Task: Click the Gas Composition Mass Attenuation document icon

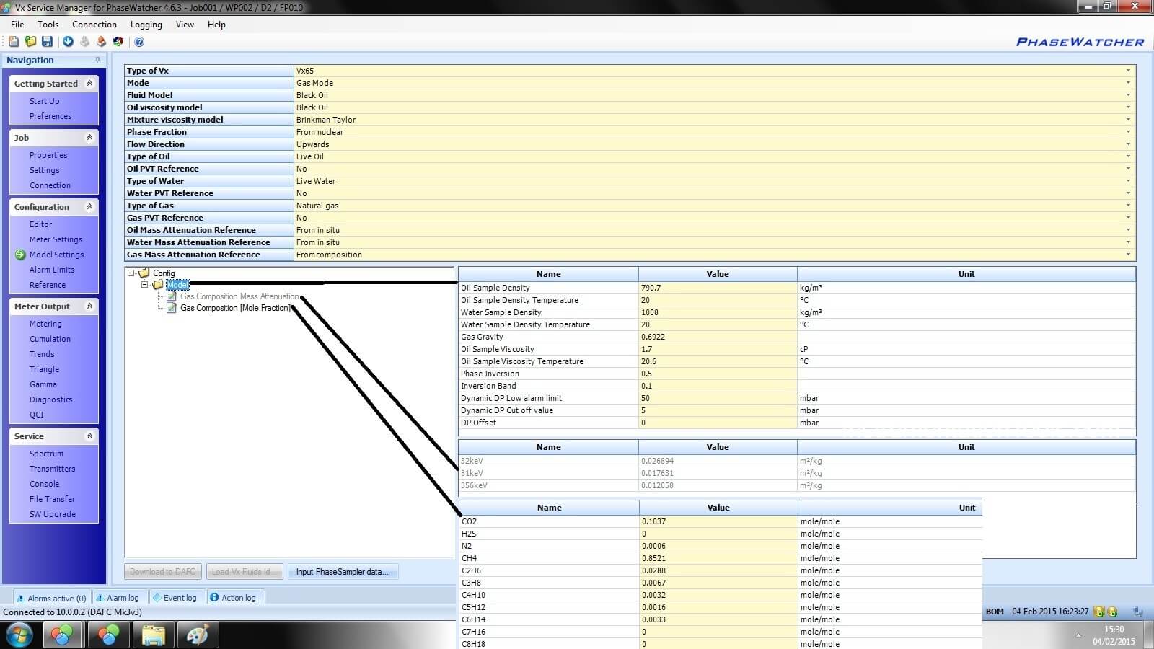Action: tap(172, 296)
